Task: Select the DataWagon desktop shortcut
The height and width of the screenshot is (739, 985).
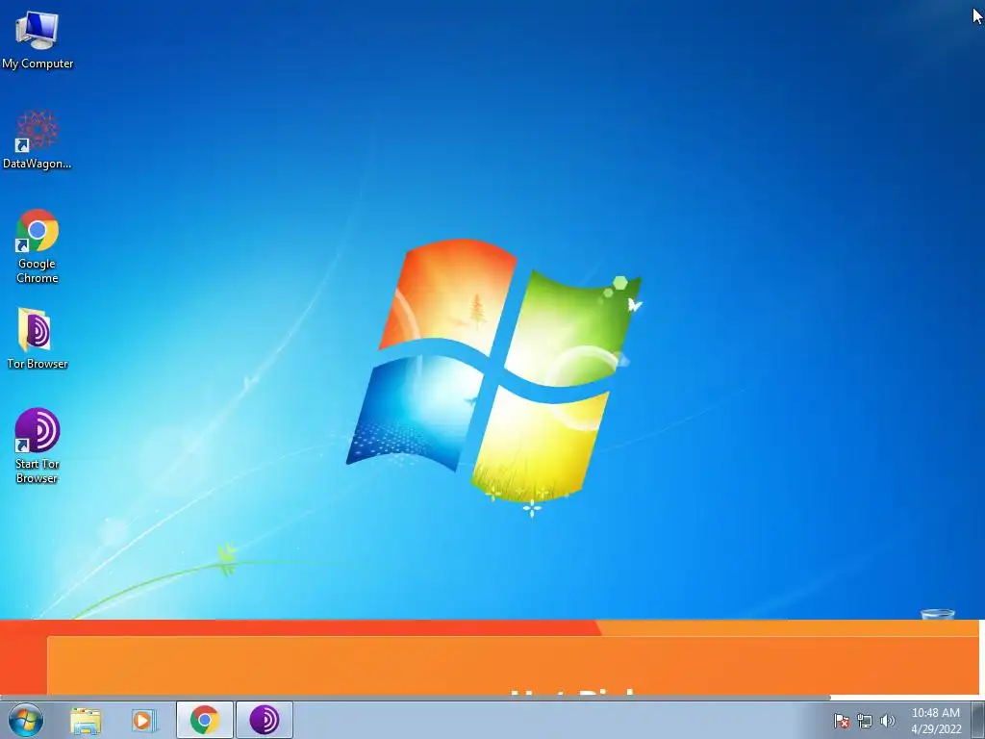Action: click(38, 140)
